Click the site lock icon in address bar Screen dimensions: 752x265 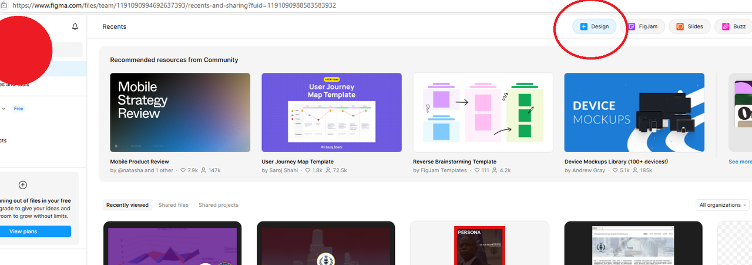coord(5,5)
